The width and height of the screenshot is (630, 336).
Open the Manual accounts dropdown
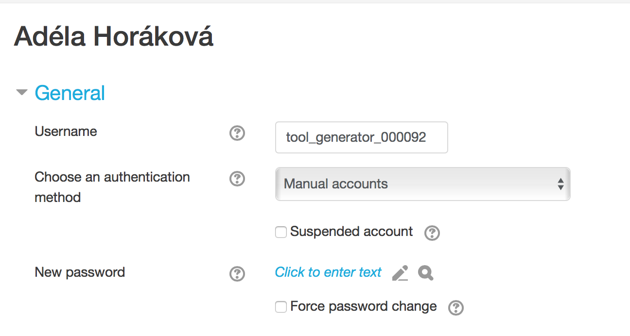coord(422,184)
